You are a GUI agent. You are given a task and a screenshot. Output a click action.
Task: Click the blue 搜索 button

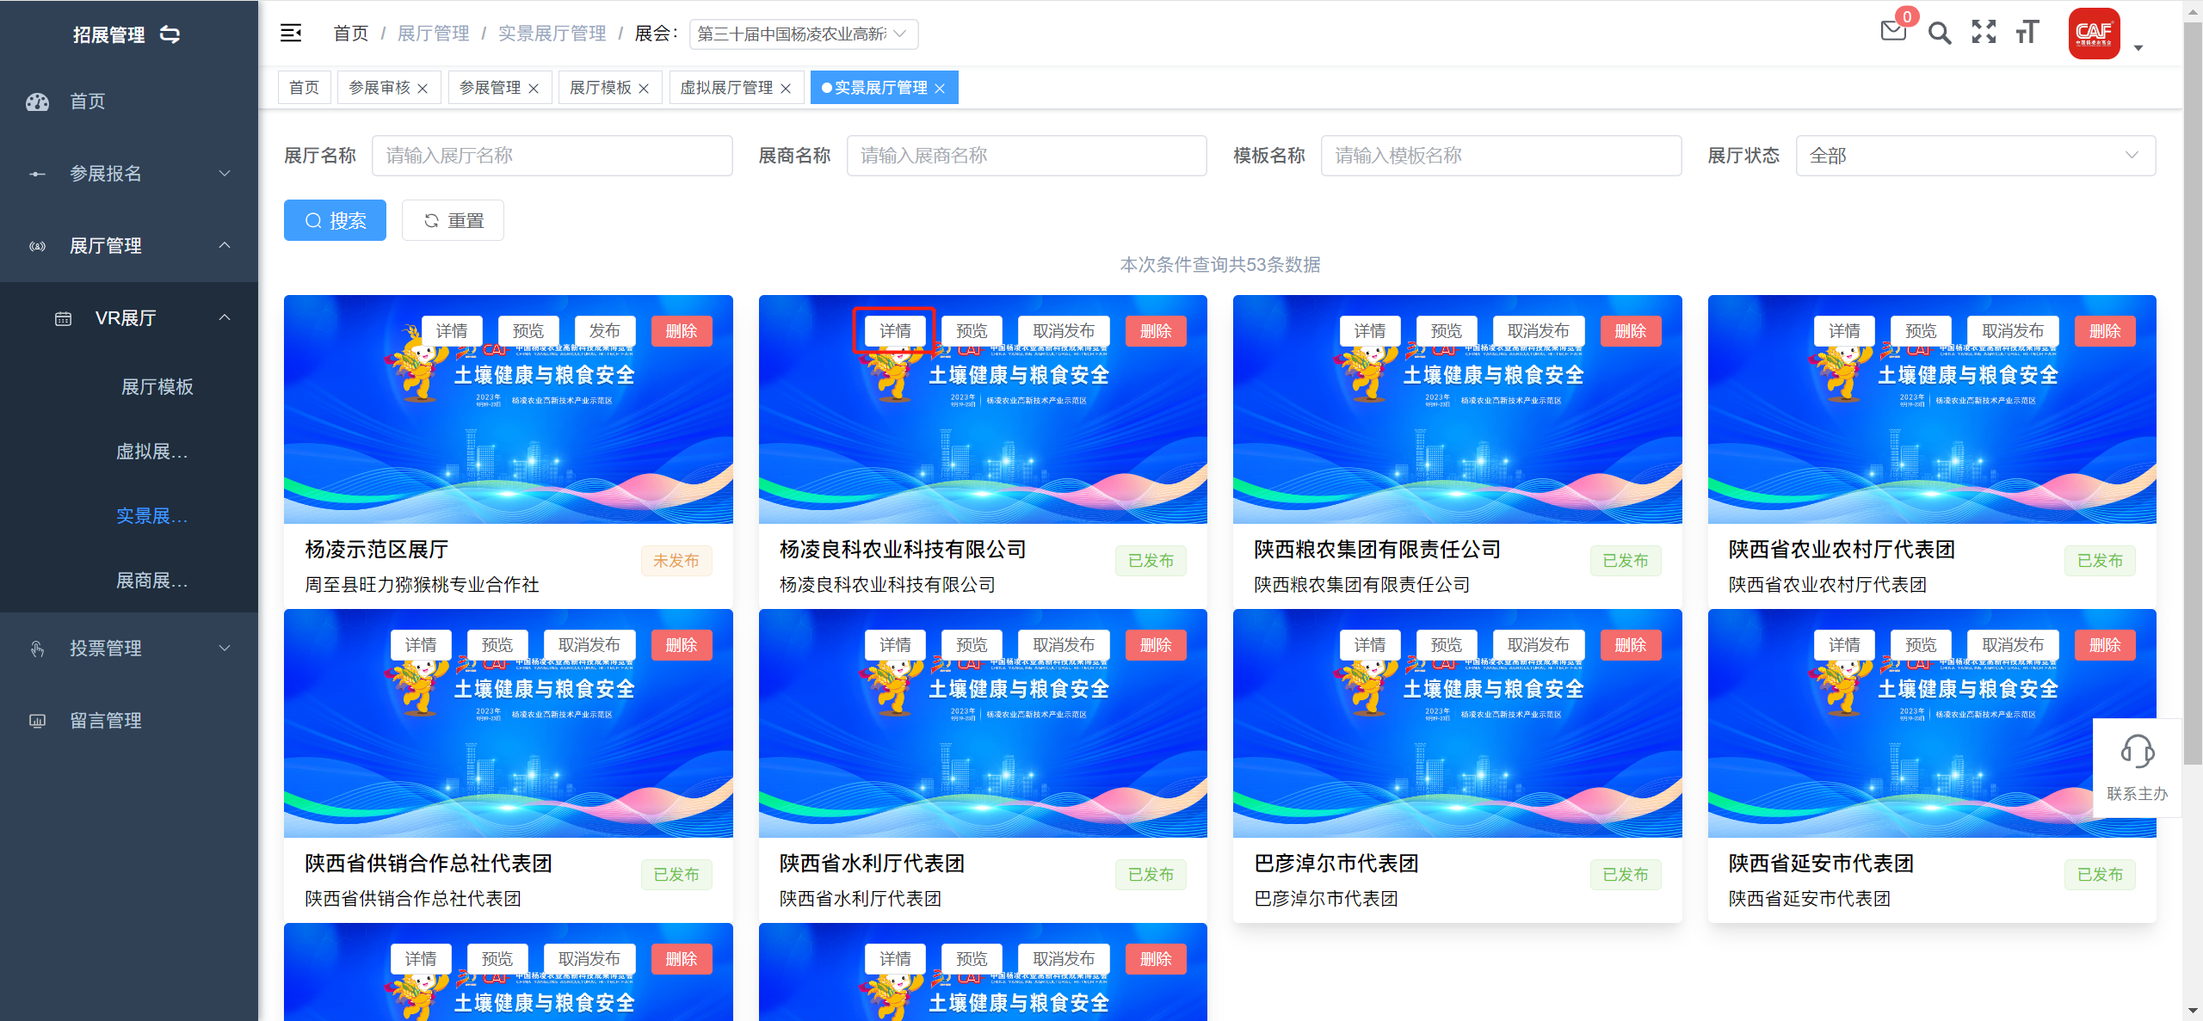[335, 221]
